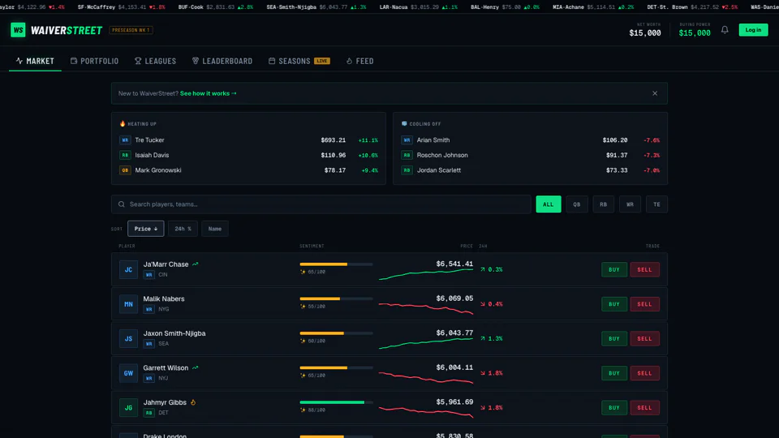779x438 pixels.
Task: Click the MN avatar for Malik Nabers
Action: tap(128, 304)
